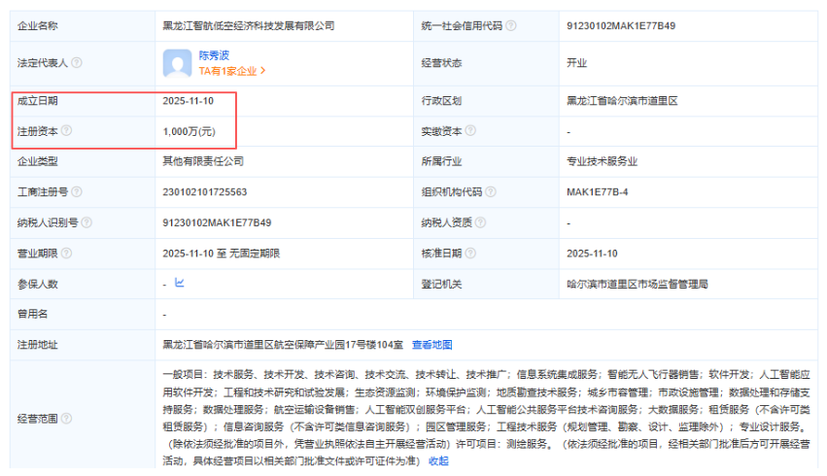Click the credit code 91230102MAK1E77B49 value

coord(621,26)
